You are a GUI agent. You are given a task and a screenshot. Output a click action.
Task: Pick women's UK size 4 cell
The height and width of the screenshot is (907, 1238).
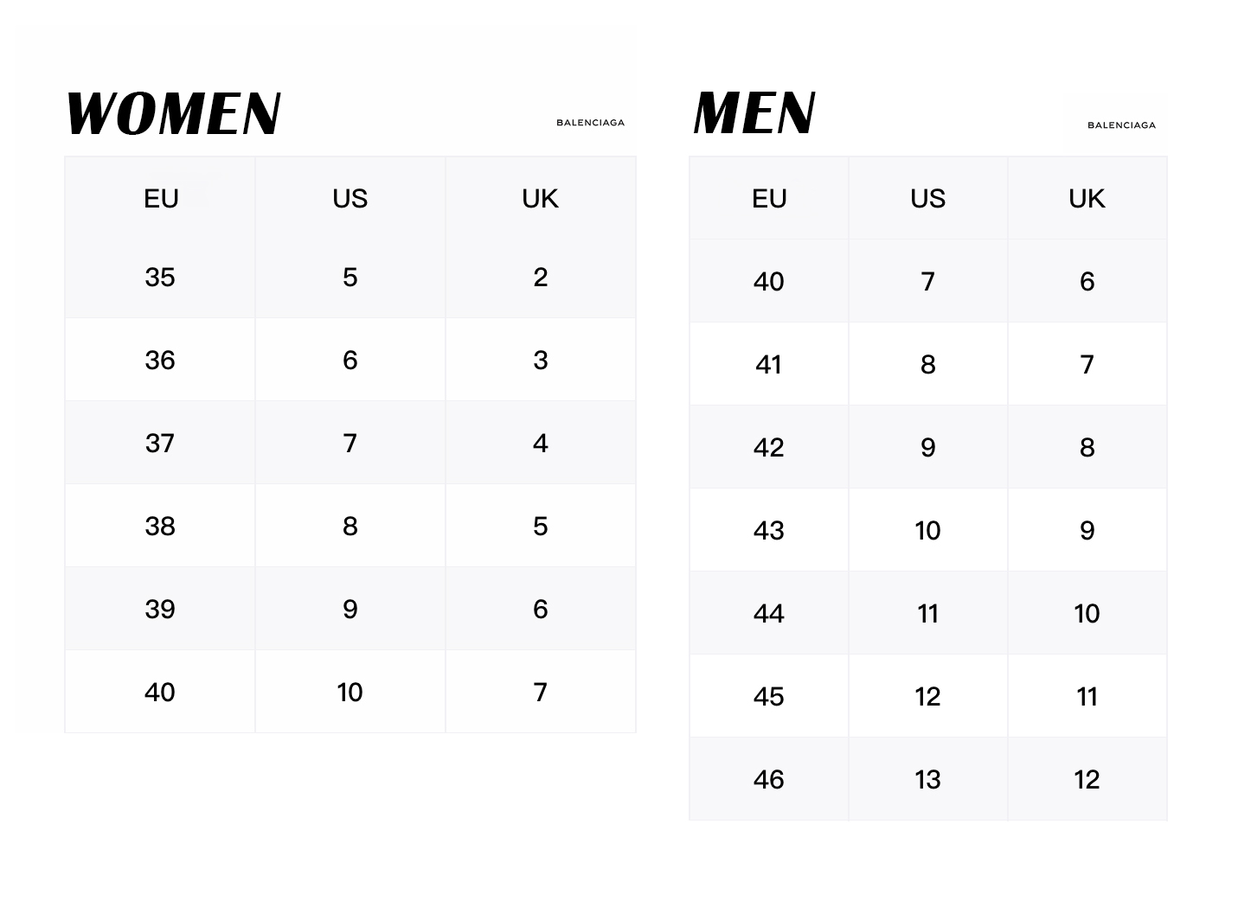[x=541, y=443]
